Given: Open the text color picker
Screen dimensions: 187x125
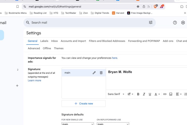Looking at the screenshot, I should coord(157,94).
